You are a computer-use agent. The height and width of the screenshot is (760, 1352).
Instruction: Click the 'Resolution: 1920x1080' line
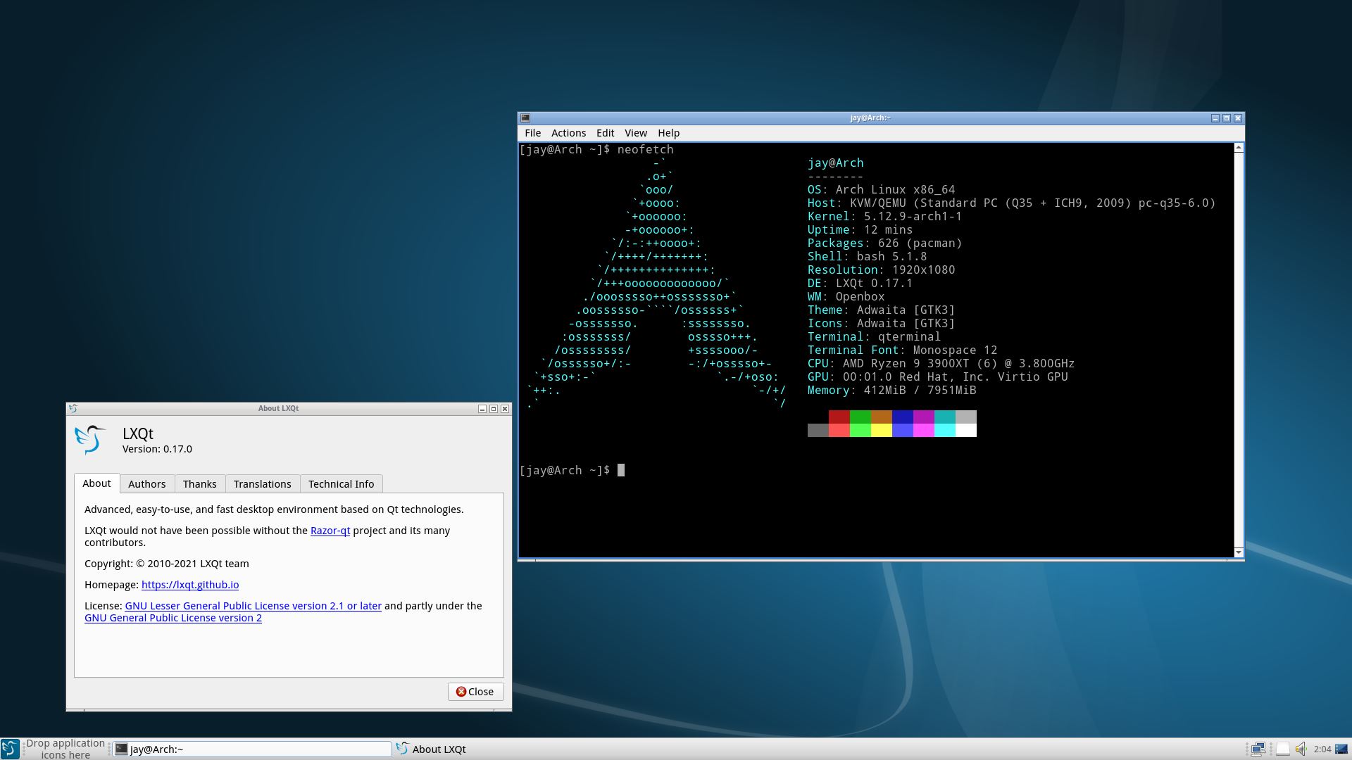[x=881, y=270]
